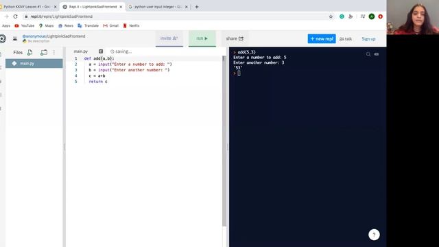Switch to the main.py editor tab
The width and height of the screenshot is (439, 247).
81,51
